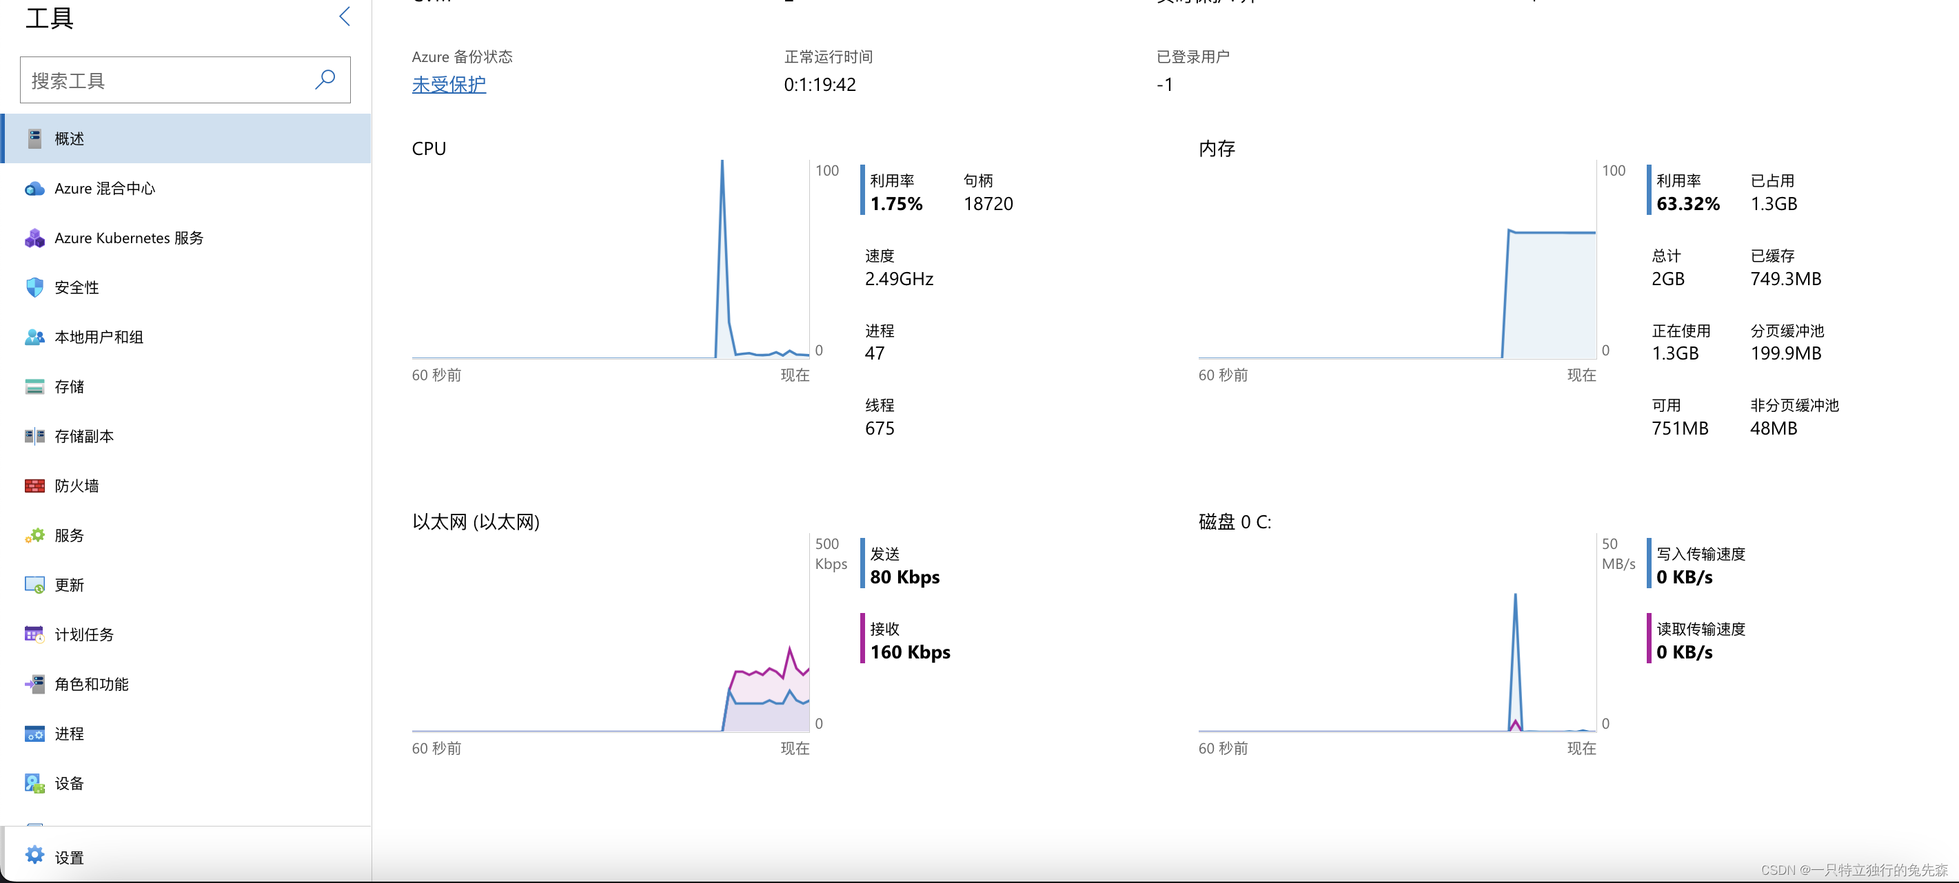1959x883 pixels.
Task: Select 更新 tool entry
Action: (x=185, y=585)
